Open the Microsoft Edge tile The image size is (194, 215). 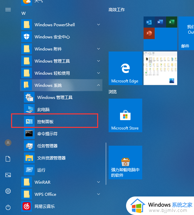point(125,68)
